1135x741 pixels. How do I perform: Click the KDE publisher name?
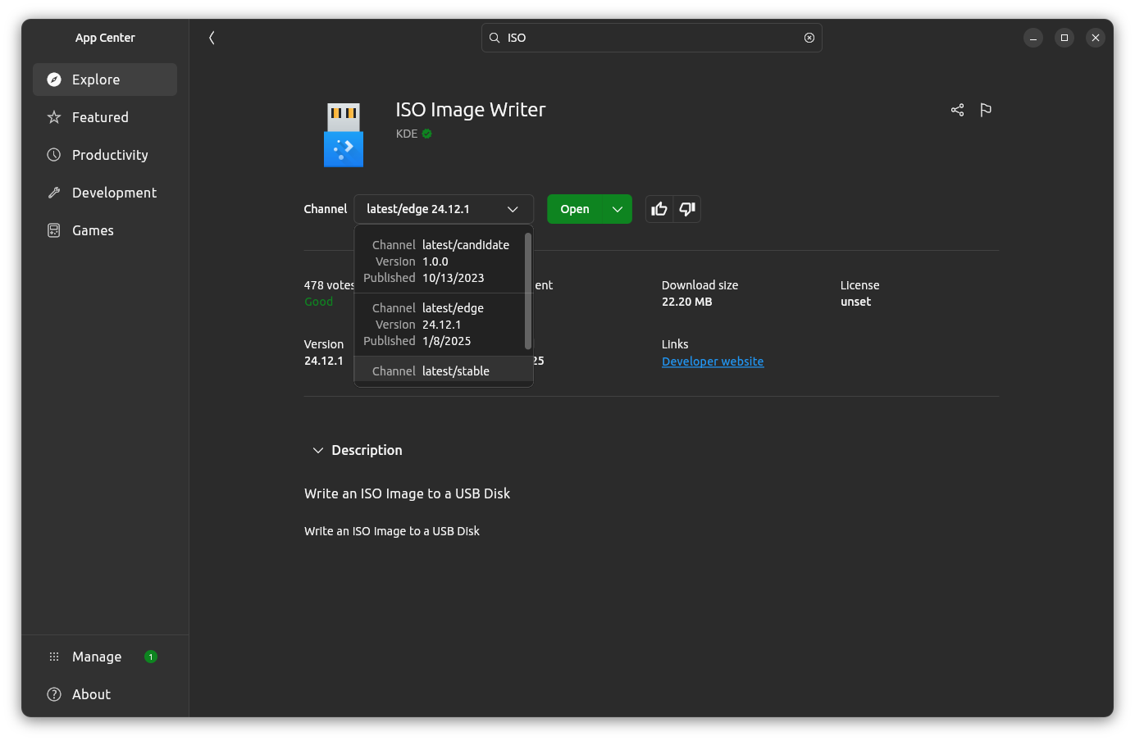click(x=407, y=134)
